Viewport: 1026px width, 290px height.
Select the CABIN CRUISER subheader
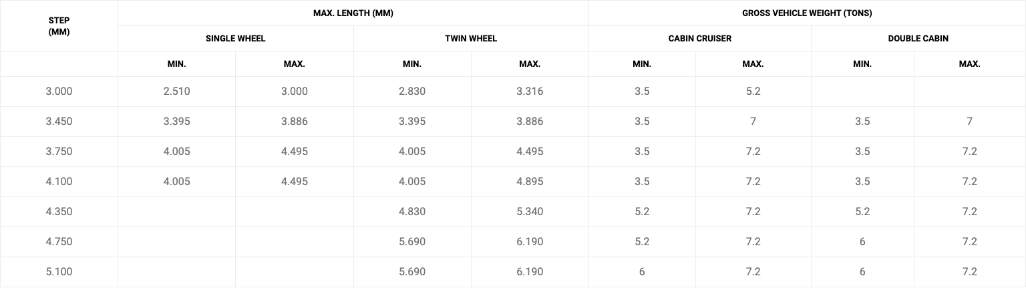pyautogui.click(x=699, y=39)
